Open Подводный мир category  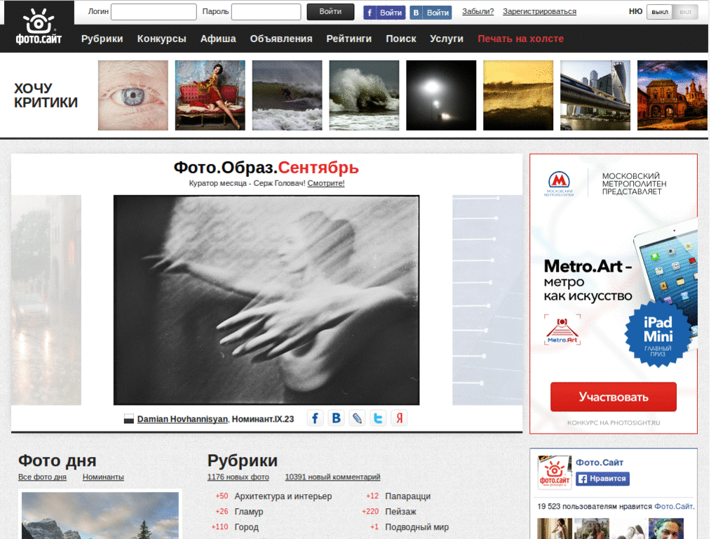point(416,527)
